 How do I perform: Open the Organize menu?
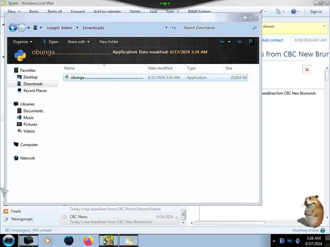(x=23, y=42)
